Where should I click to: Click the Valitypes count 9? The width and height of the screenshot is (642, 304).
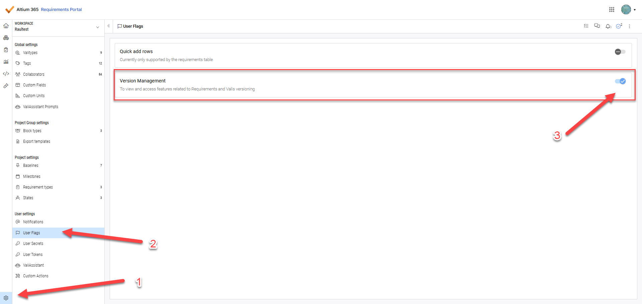[x=101, y=53]
